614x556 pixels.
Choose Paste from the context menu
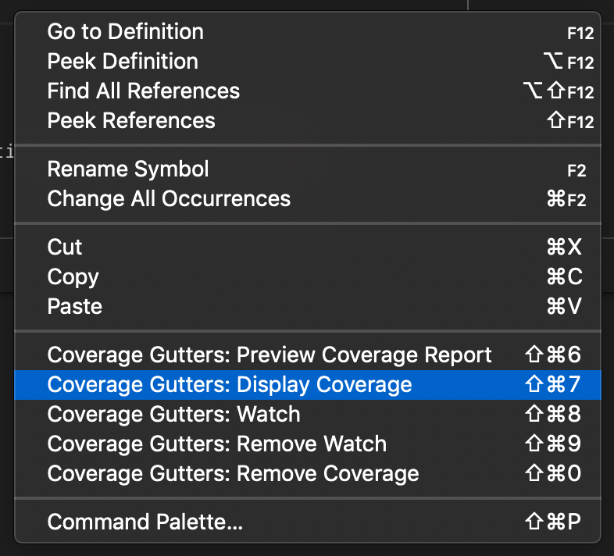73,307
